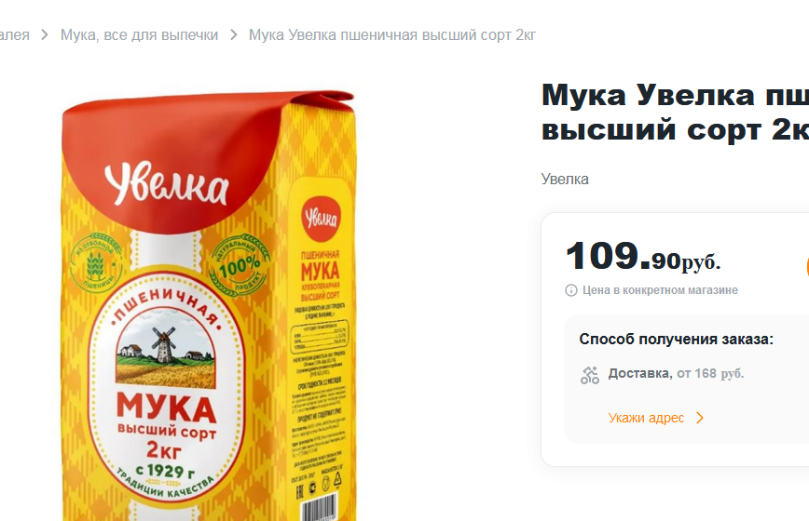Click the green 100% натуральный продукт badge
This screenshot has height=521, width=809.
[x=239, y=264]
